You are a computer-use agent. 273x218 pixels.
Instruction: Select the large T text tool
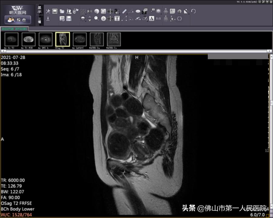[x=117, y=18]
